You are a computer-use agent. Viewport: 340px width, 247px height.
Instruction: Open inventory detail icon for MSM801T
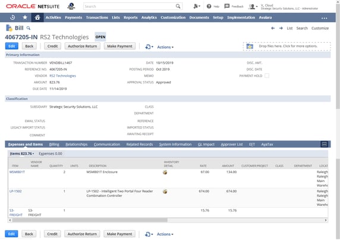(x=165, y=173)
